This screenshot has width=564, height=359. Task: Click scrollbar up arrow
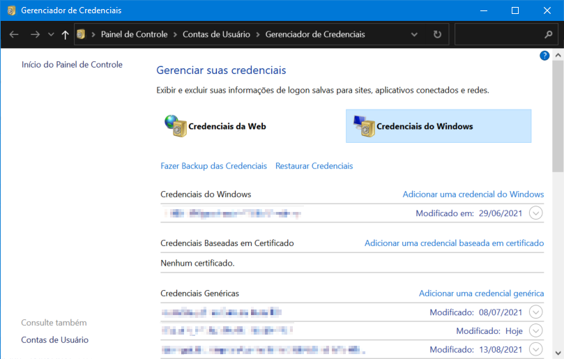[x=558, y=55]
